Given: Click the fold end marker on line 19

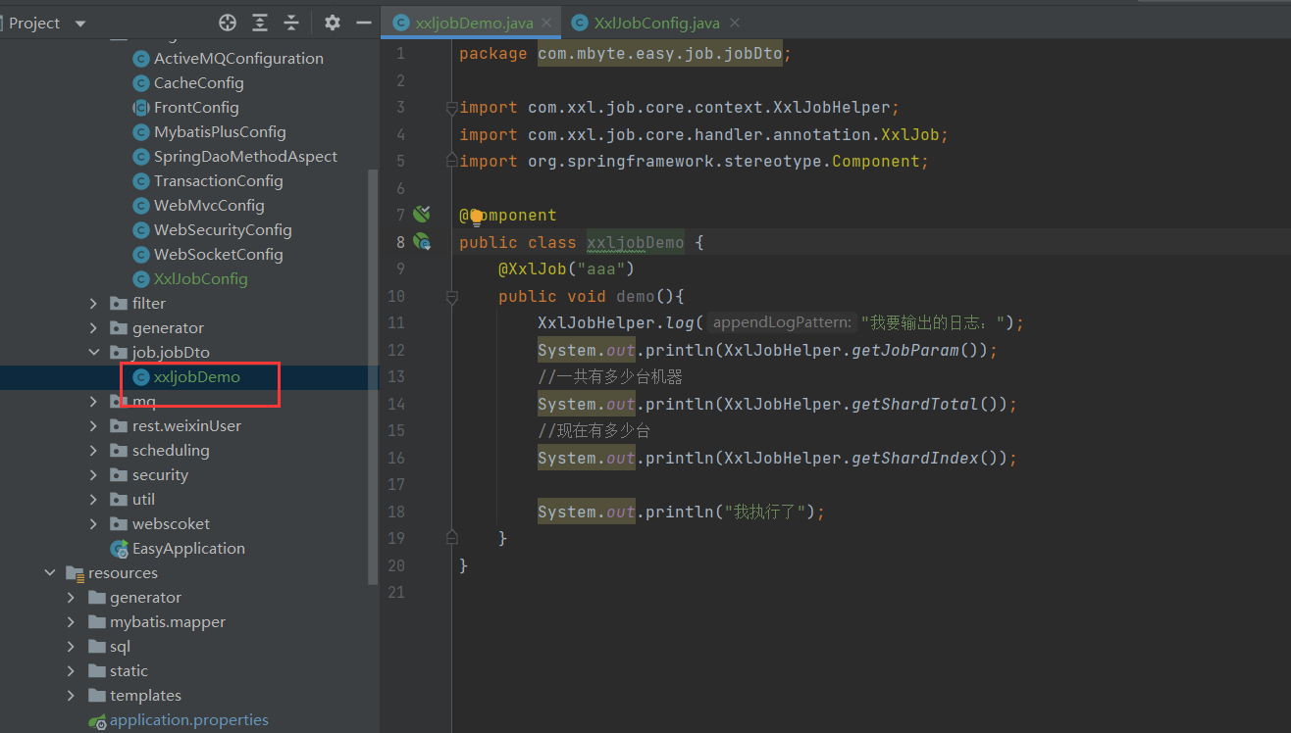Looking at the screenshot, I should [451, 537].
